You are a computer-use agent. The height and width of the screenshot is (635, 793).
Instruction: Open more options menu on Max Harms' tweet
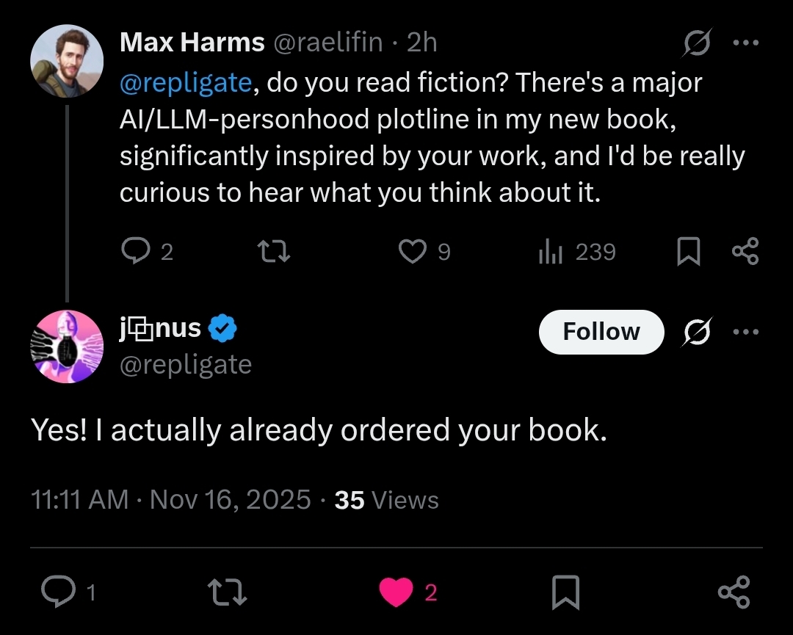coord(745,43)
